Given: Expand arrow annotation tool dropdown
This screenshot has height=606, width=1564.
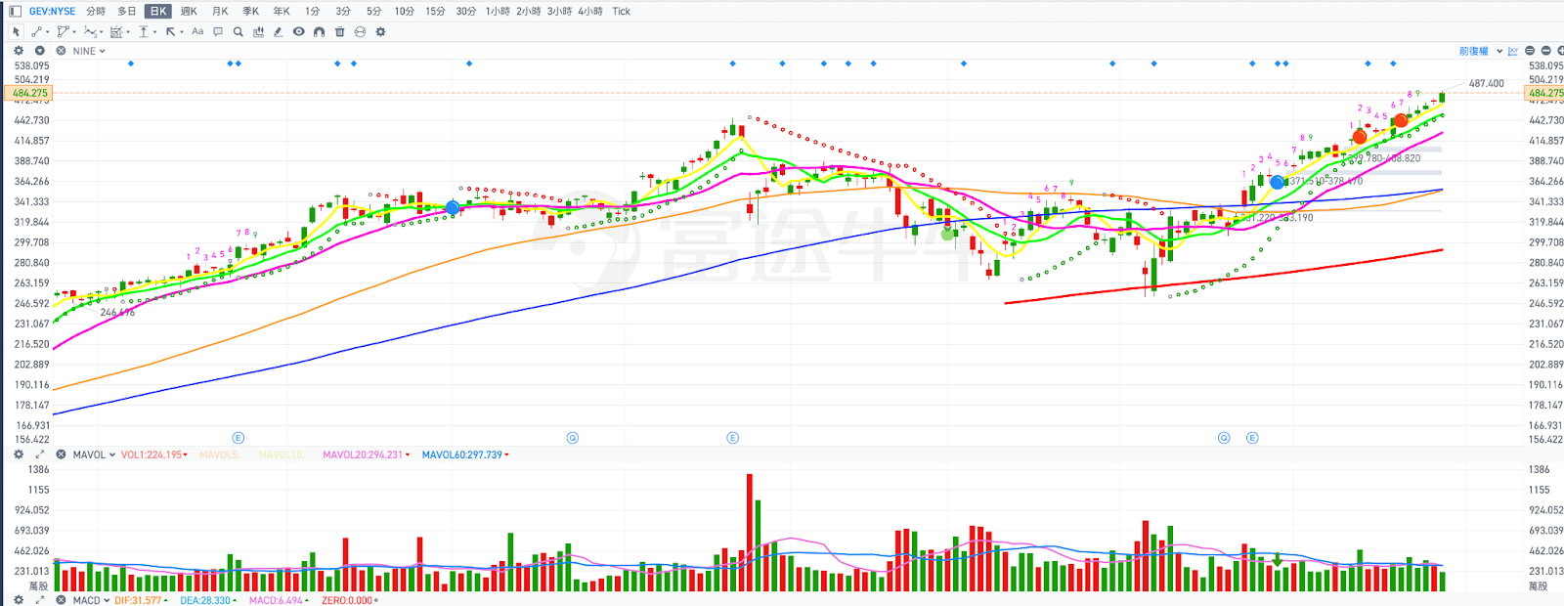Looking at the screenshot, I should coord(182,32).
